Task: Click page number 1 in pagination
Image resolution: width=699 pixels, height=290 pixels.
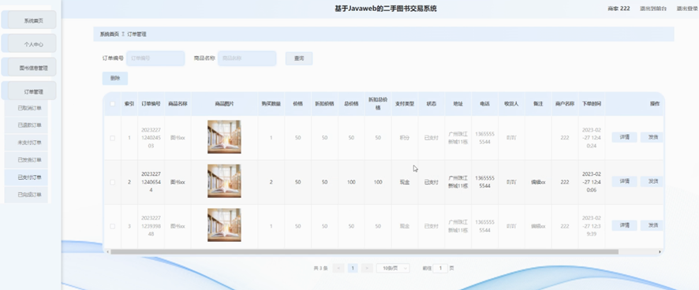Action: point(353,268)
